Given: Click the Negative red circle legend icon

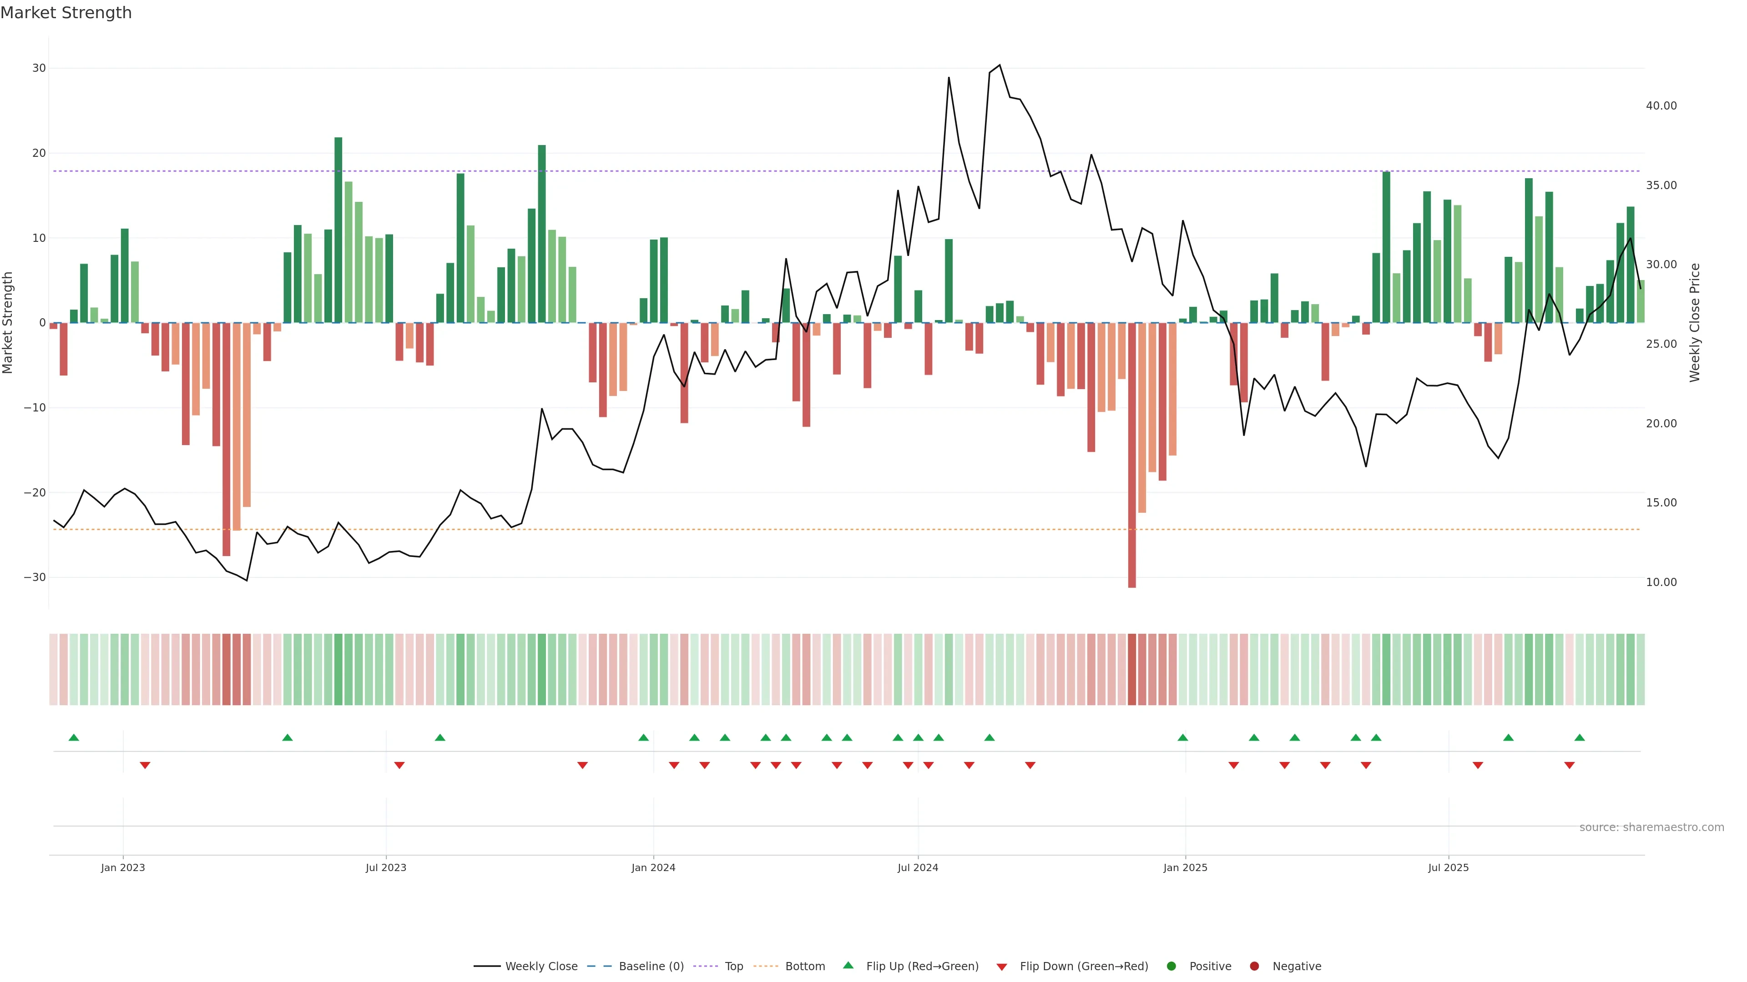Looking at the screenshot, I should pyautogui.click(x=1254, y=966).
